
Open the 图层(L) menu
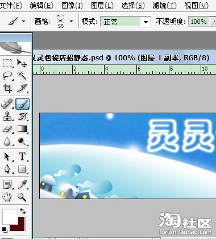click(x=102, y=6)
